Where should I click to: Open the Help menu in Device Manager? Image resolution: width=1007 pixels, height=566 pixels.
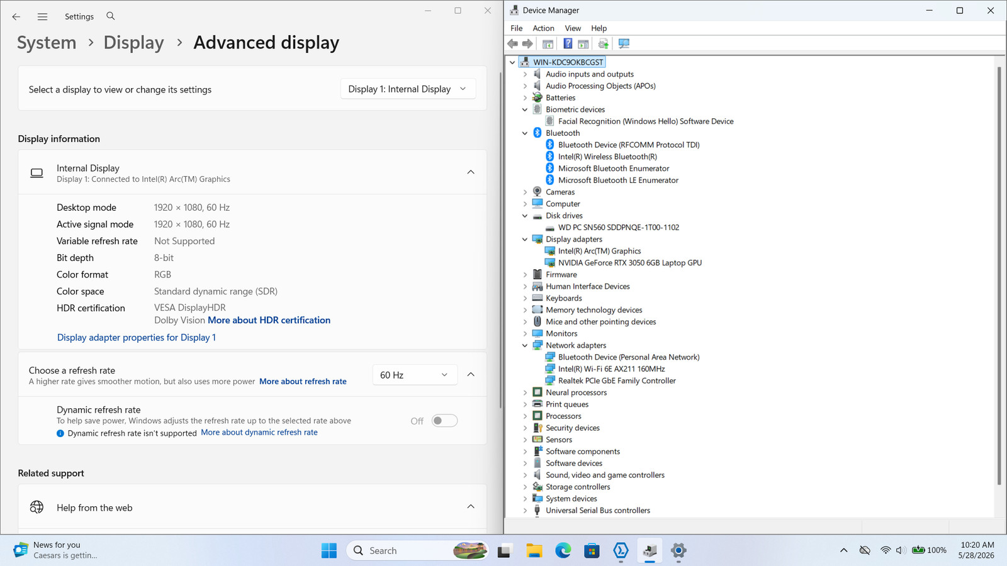[599, 28]
